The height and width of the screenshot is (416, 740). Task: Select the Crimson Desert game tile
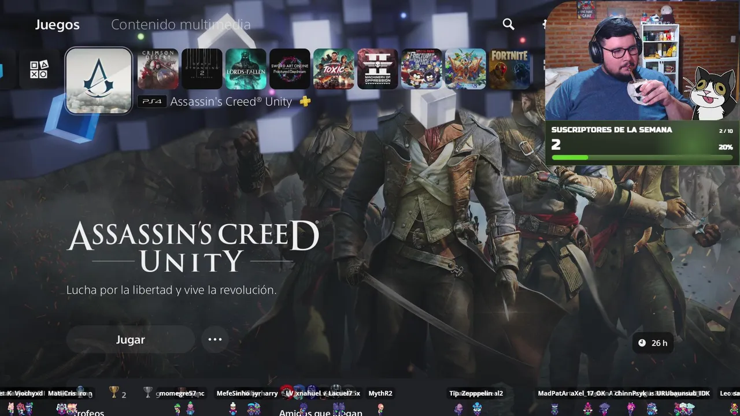click(x=158, y=69)
